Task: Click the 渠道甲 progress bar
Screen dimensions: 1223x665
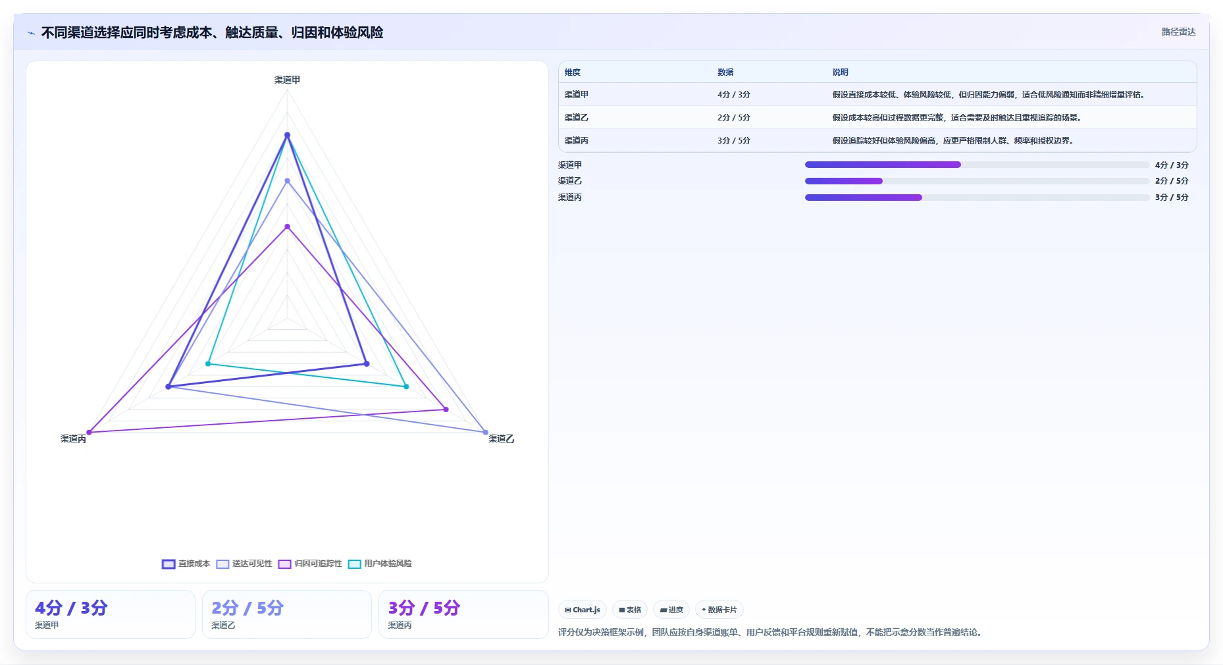Action: point(977,165)
